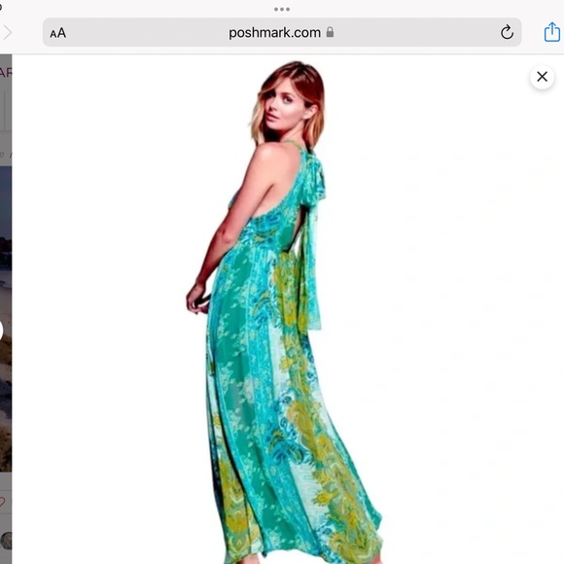Screen dimensions: 564x564
Task: Open the Safari share sheet
Action: pos(551,32)
